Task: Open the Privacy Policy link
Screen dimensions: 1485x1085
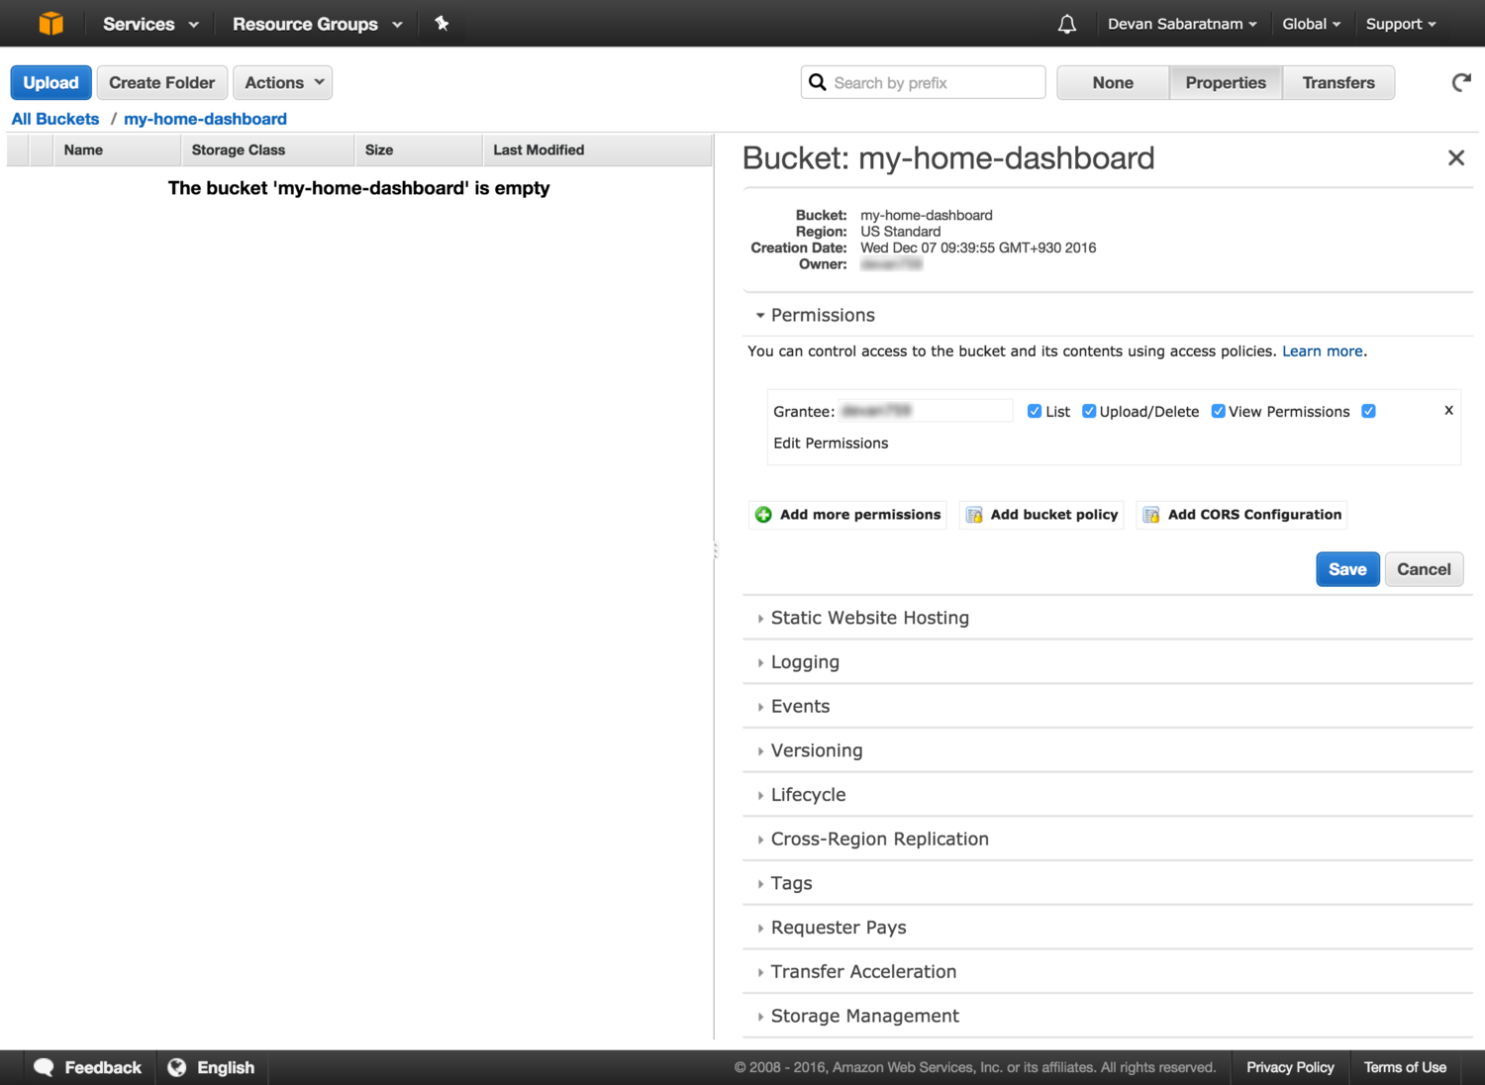Action: [x=1290, y=1067]
